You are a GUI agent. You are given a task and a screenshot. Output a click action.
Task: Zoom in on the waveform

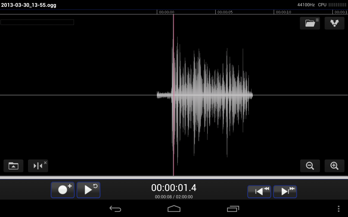pyautogui.click(x=334, y=166)
